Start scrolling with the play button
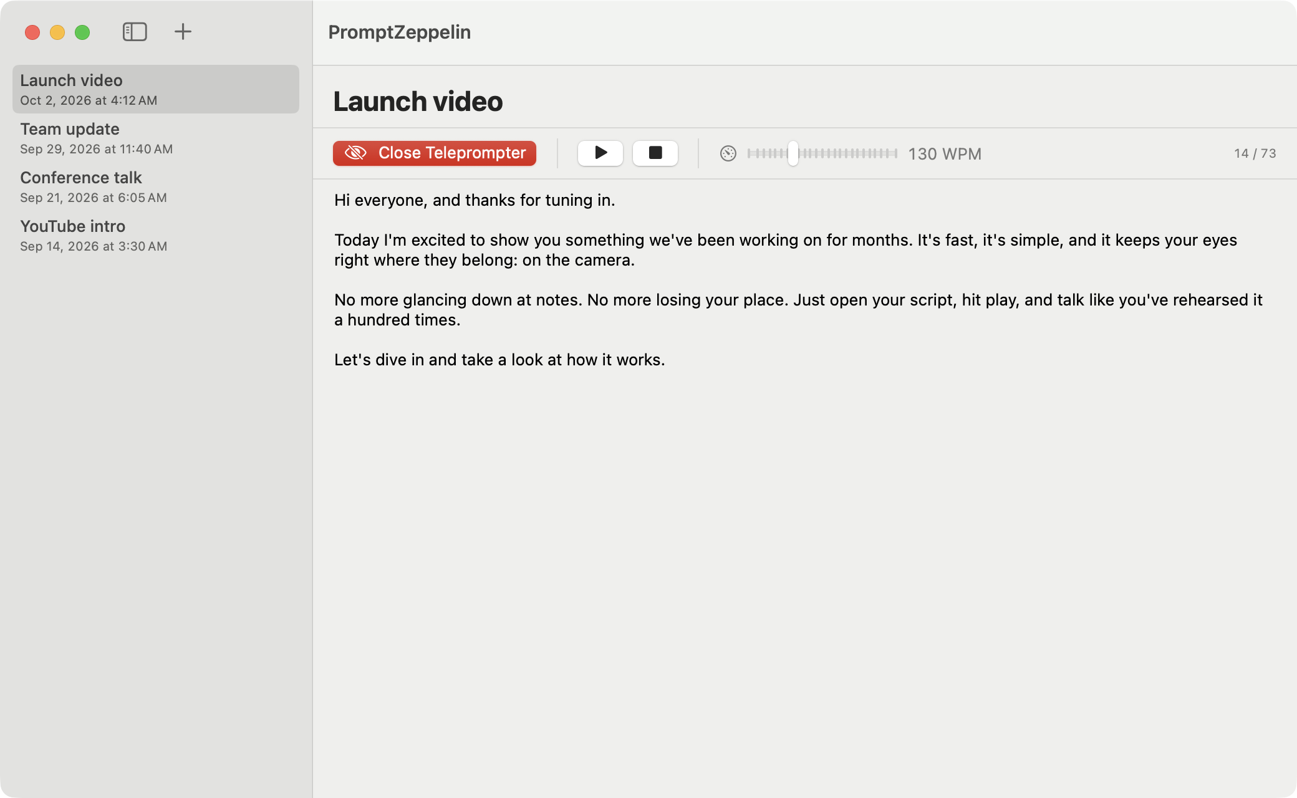 click(600, 153)
